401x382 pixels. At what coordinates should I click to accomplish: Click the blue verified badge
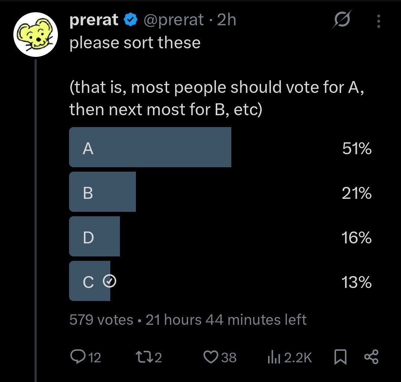(131, 20)
